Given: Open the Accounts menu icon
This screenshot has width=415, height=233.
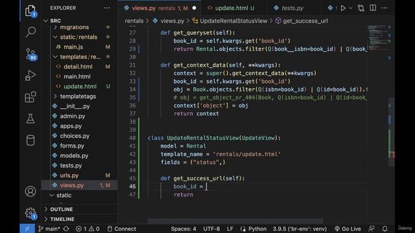Looking at the screenshot, I should tap(30, 192).
